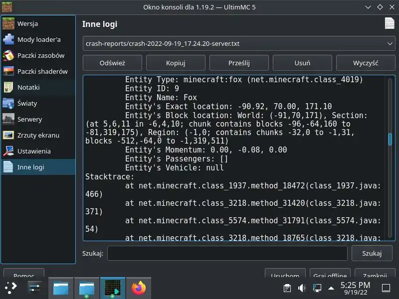Open the first file manager taskbar icon
This screenshot has height=299, width=399.
tap(60, 288)
